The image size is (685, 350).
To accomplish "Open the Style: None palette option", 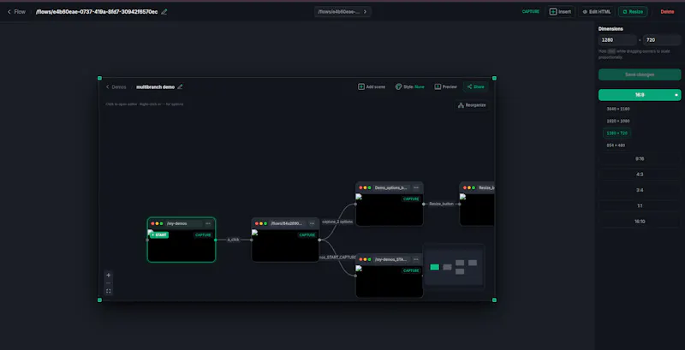I will [x=409, y=86].
